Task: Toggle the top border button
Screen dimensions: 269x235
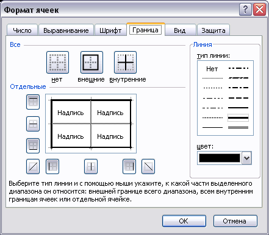Action: point(33,102)
